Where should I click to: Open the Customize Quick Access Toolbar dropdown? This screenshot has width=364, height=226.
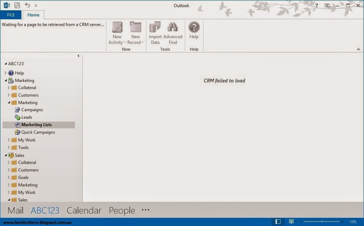click(36, 6)
